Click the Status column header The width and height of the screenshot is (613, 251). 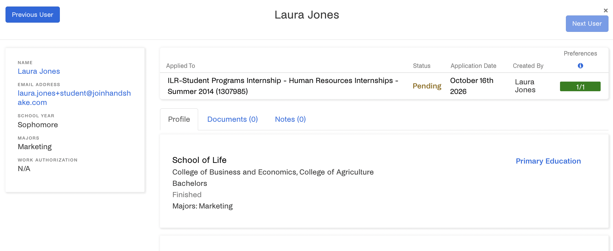pos(422,66)
